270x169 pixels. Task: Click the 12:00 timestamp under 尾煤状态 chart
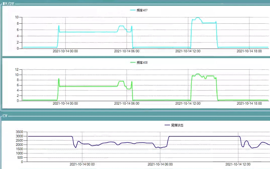[238, 164]
